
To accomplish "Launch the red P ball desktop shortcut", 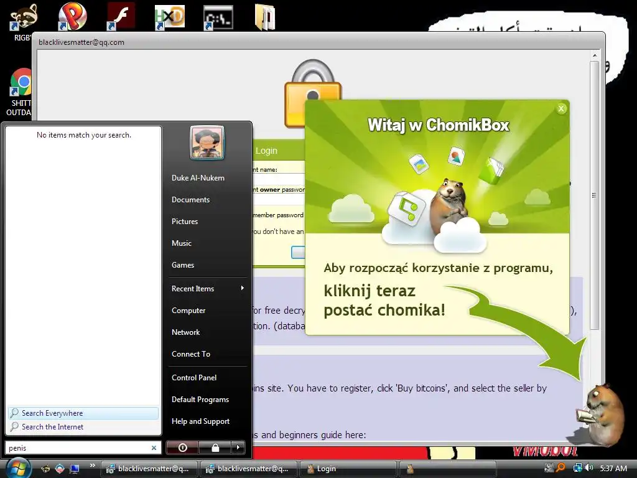I will coord(72,16).
